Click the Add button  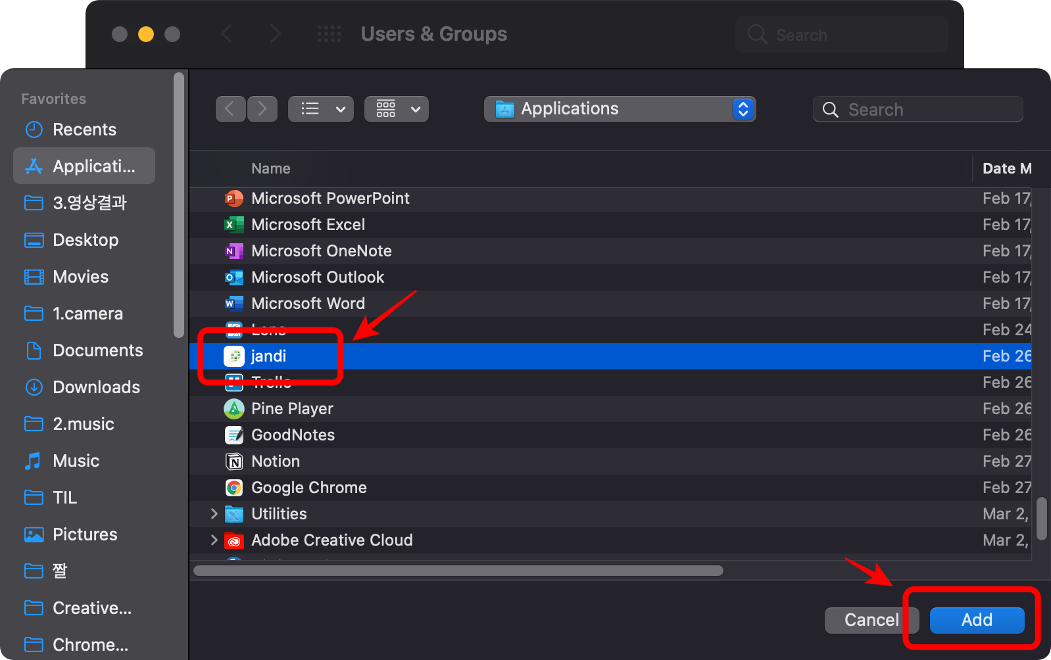pos(977,620)
